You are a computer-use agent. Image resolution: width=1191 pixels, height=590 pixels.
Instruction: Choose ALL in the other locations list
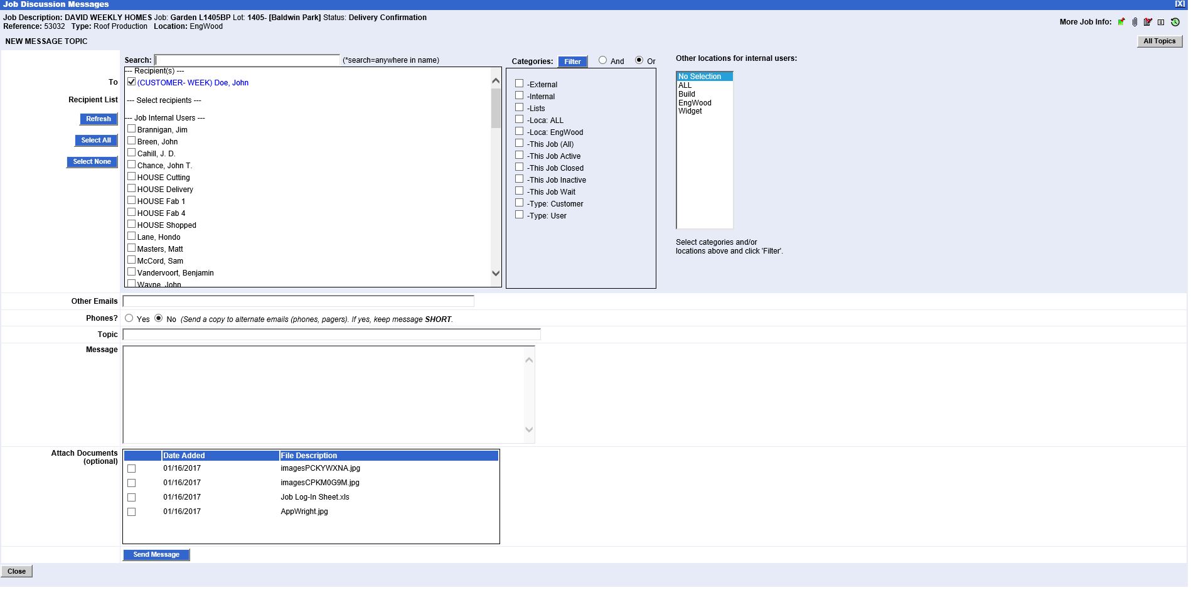point(685,85)
